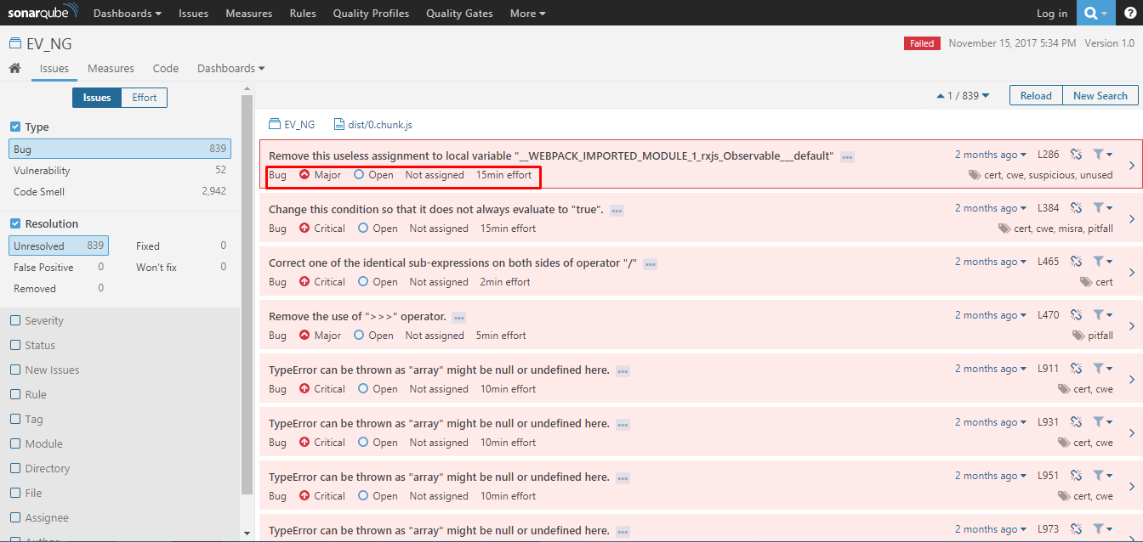Image resolution: width=1143 pixels, height=542 pixels.
Task: Open the More menu in top bar
Action: 527,13
